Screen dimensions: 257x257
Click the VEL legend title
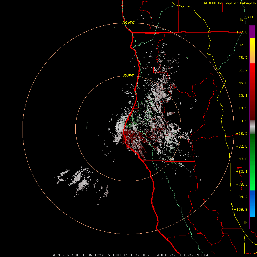click(251, 17)
